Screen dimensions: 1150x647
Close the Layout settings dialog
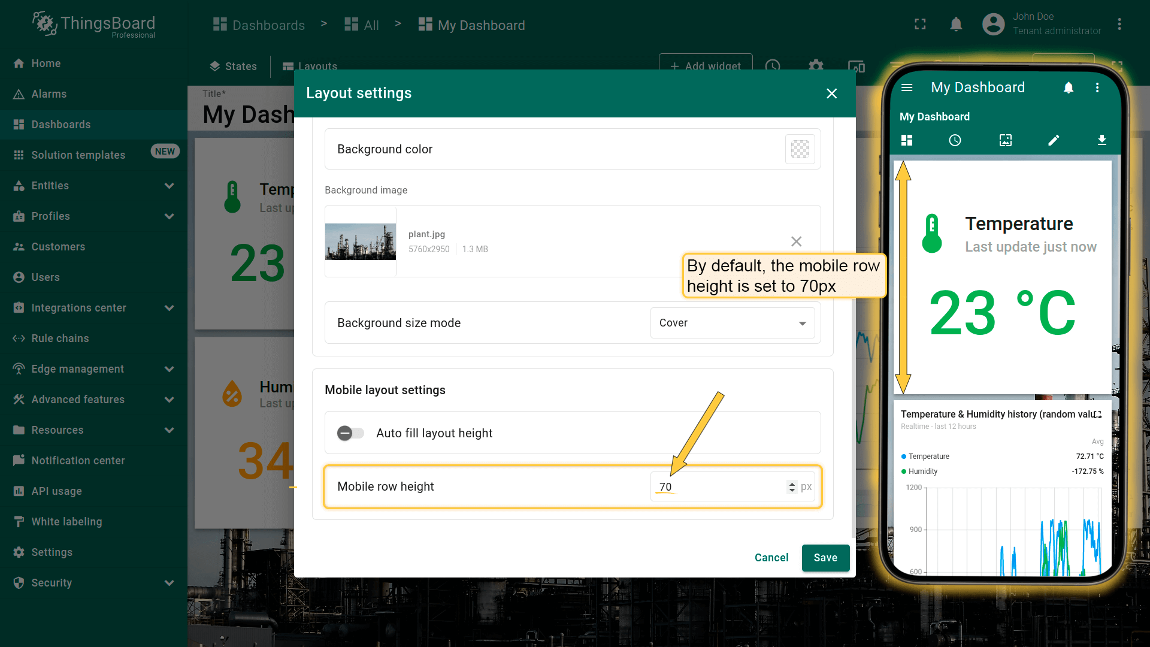click(x=831, y=93)
